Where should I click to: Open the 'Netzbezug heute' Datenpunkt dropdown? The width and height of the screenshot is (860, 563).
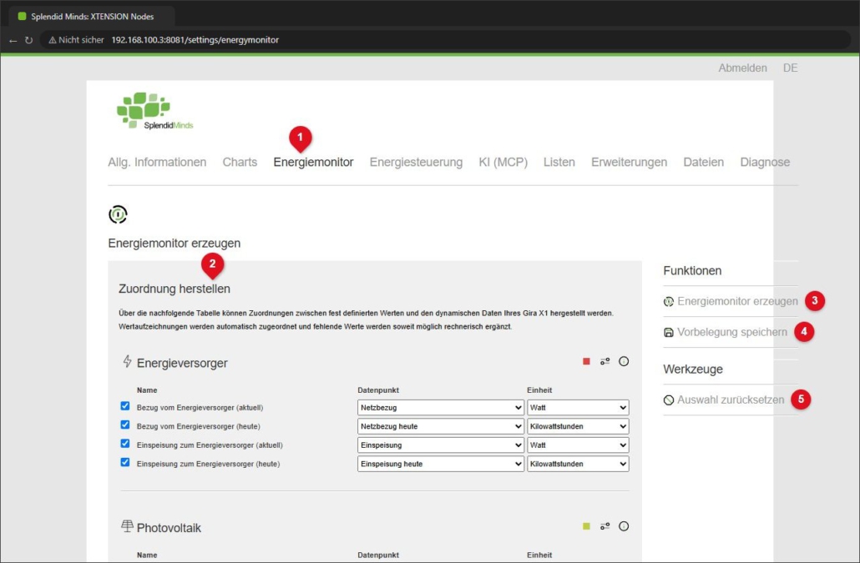pyautogui.click(x=440, y=426)
